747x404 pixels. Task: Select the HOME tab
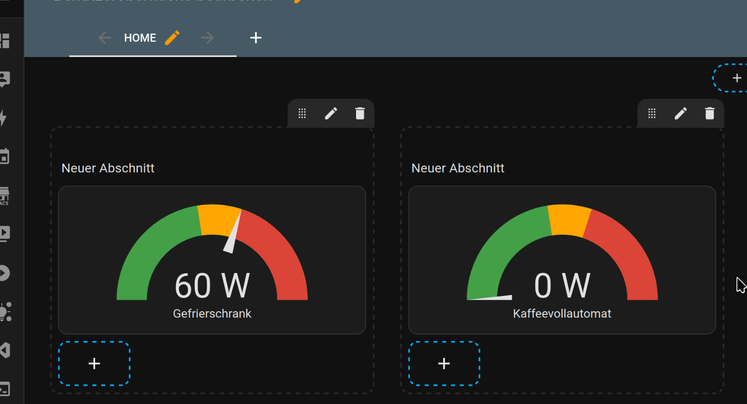click(x=140, y=38)
